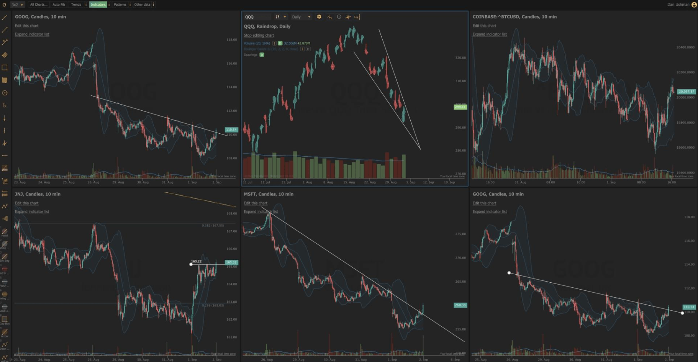Select the filled note box tool
Screen dimensions: 698x362
tap(5, 80)
